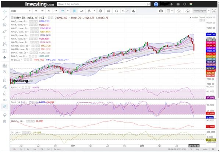Toggle stay in drawing mode pencil-lock

(5, 87)
